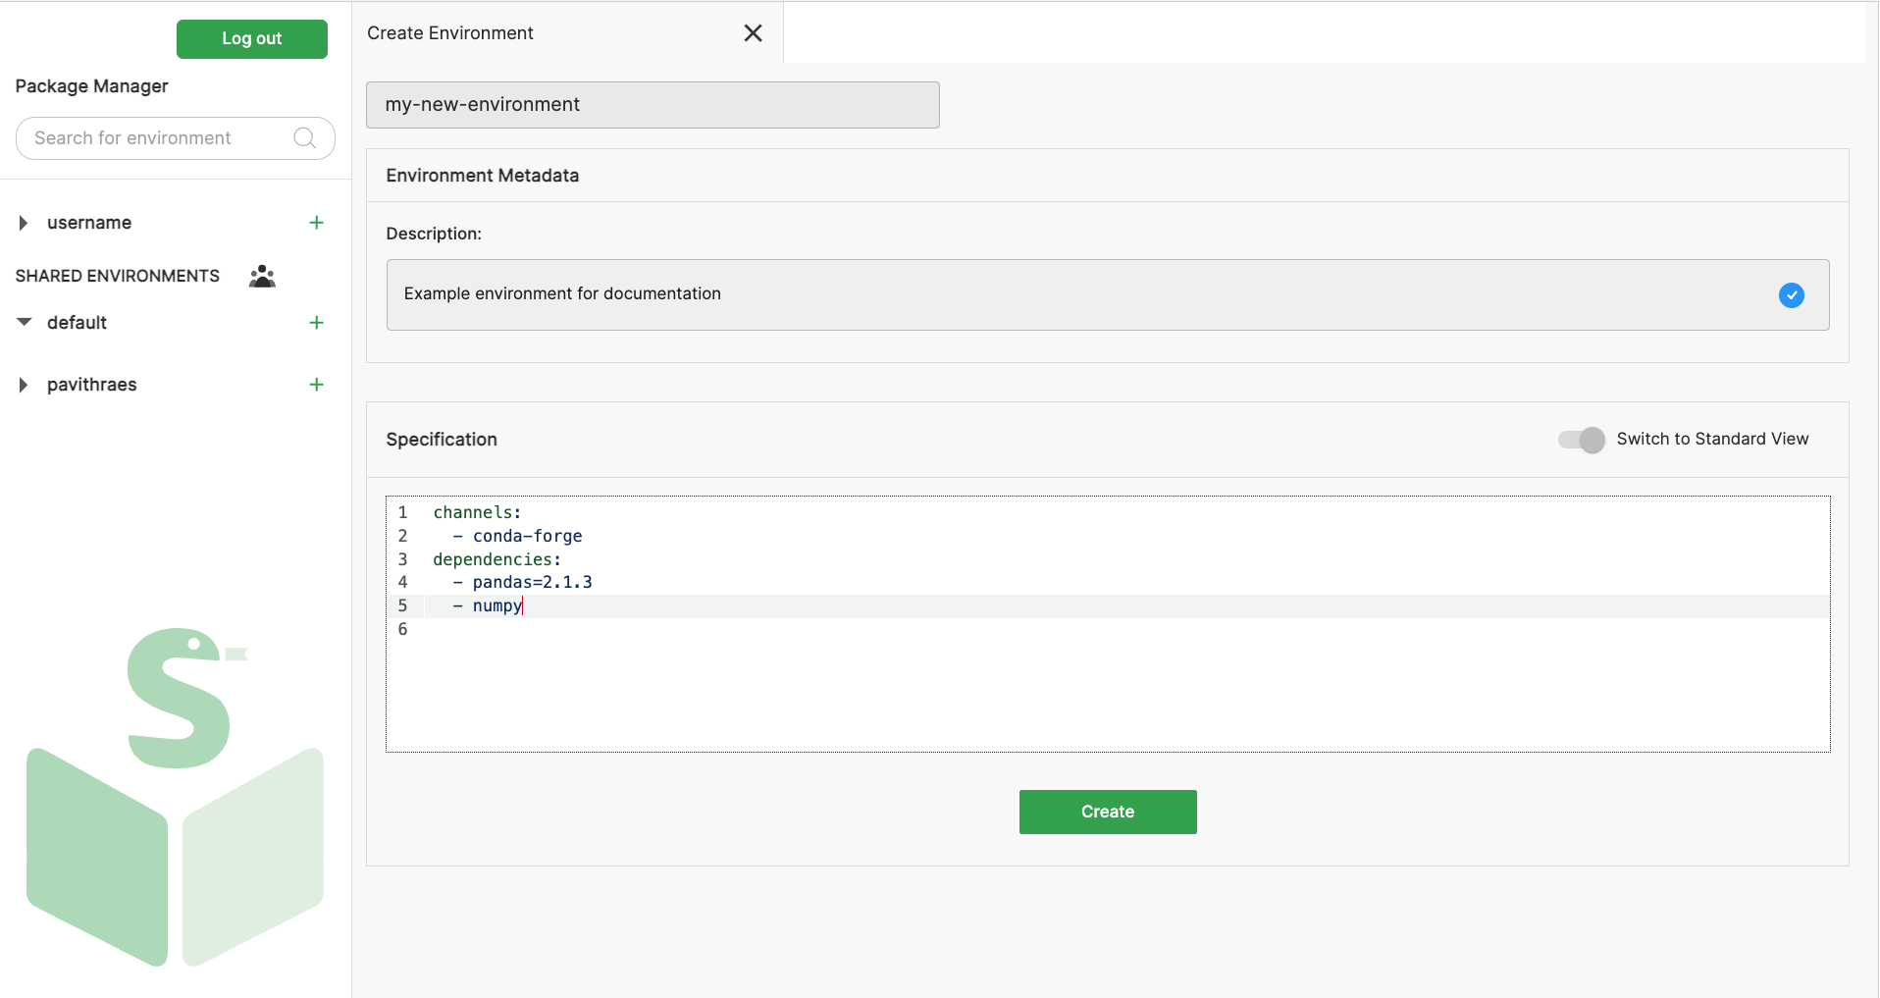The height and width of the screenshot is (998, 1880).
Task: Add new environment under username namespace
Action: click(x=316, y=223)
